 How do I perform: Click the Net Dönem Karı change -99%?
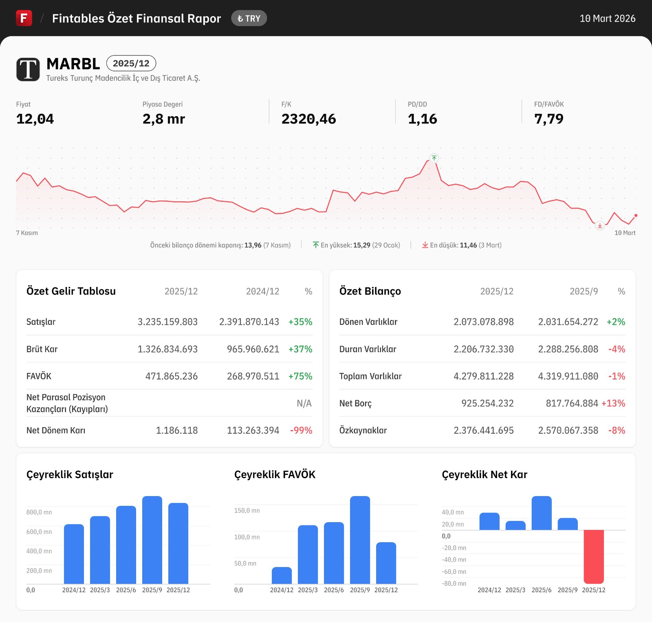coord(301,430)
